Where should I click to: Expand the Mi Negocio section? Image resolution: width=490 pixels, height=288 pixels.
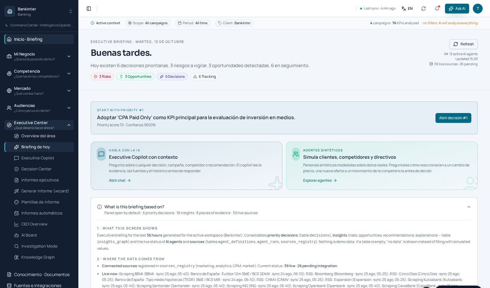point(39,56)
